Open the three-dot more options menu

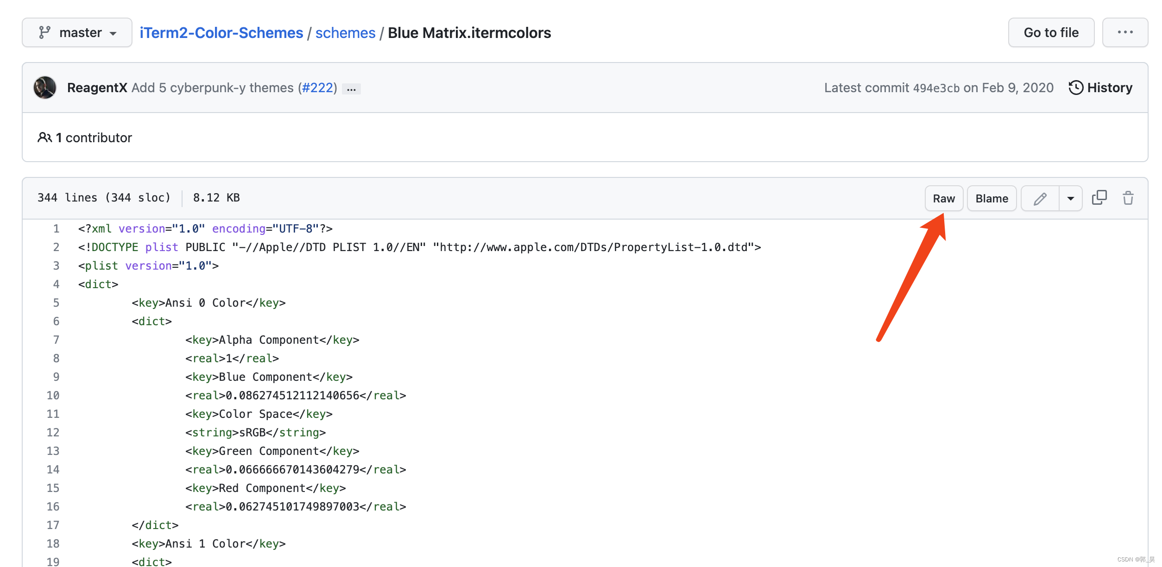point(1125,32)
